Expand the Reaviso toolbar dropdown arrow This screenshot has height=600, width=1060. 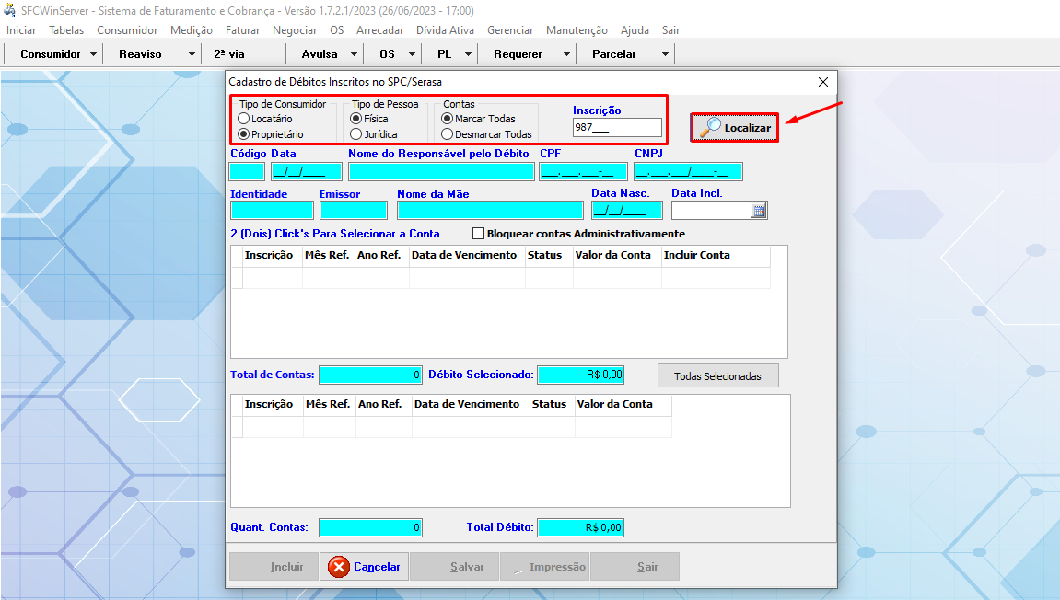[192, 54]
